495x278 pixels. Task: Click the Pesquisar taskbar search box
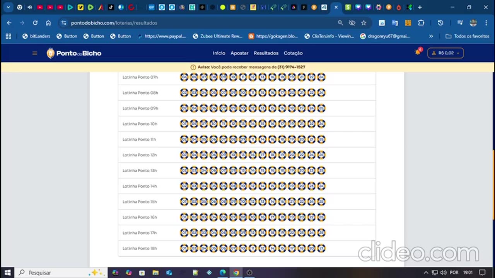pyautogui.click(x=62, y=273)
